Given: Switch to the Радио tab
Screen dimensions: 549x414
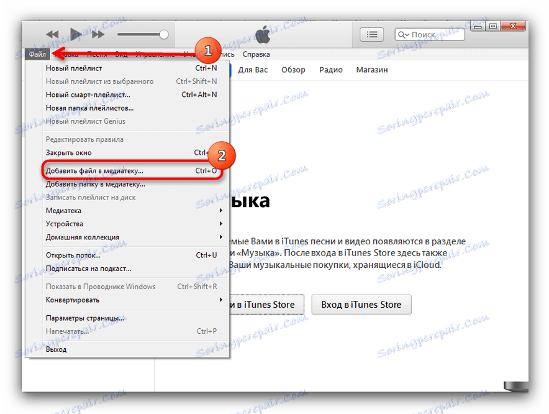Looking at the screenshot, I should tap(330, 70).
